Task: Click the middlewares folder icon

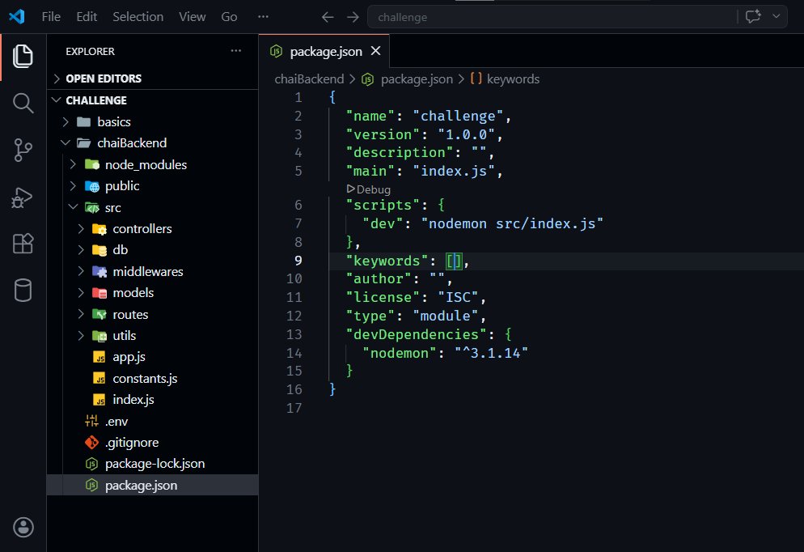Action: click(99, 271)
